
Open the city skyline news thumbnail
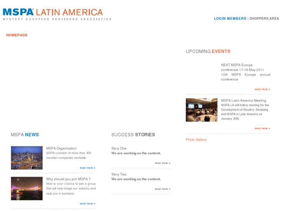click(27, 158)
